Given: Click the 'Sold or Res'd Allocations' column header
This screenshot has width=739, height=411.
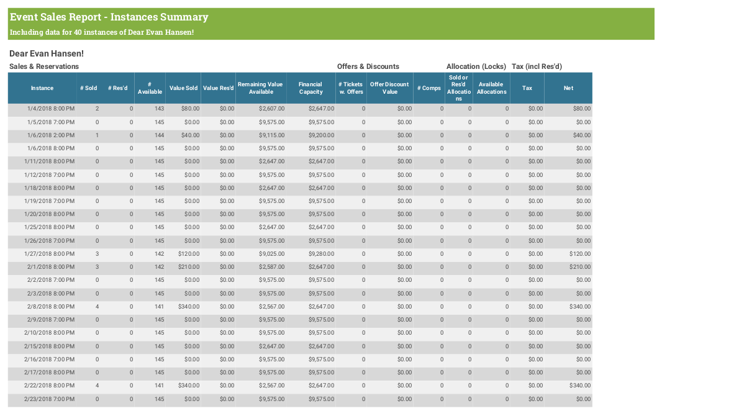Looking at the screenshot, I should click(x=458, y=88).
